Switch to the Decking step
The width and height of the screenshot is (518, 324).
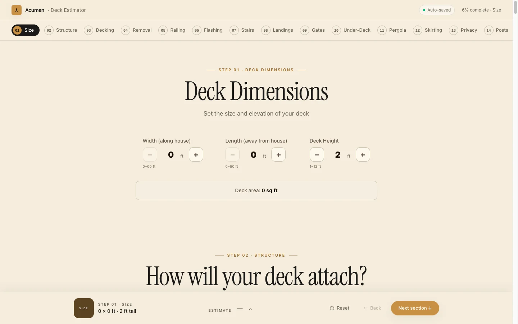click(99, 30)
